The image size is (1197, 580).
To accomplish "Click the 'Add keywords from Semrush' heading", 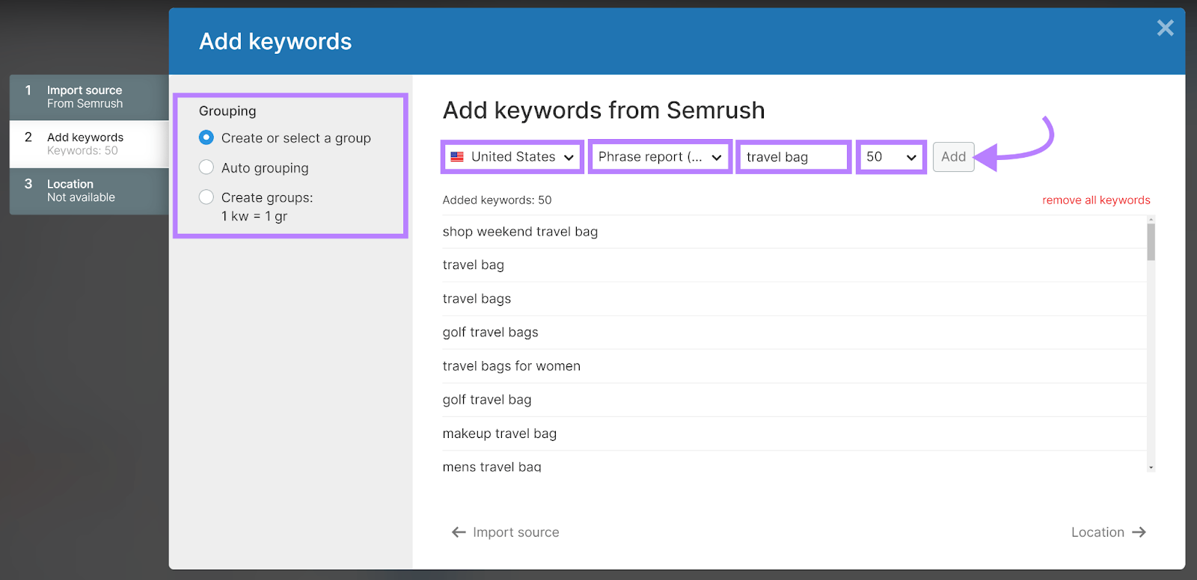I will point(604,111).
